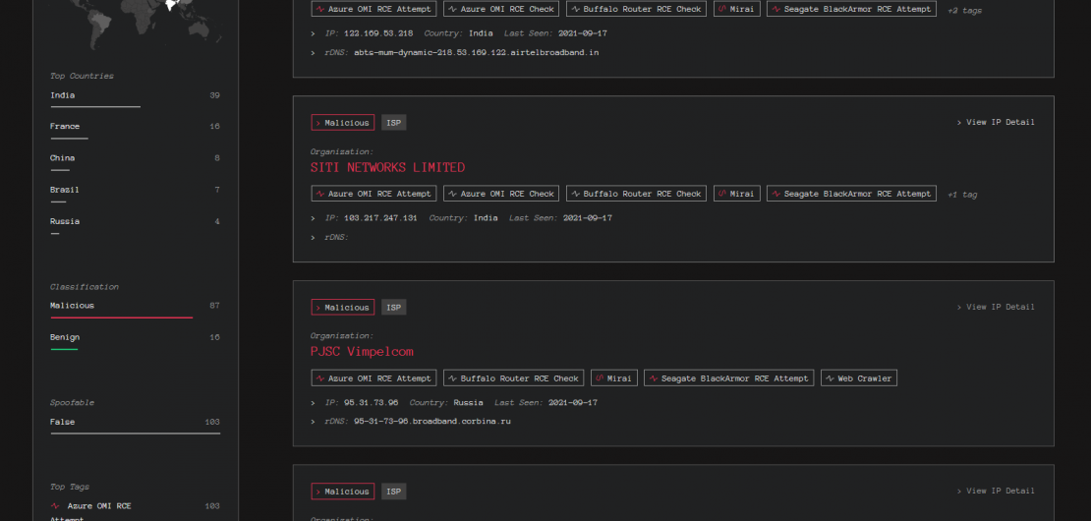Select Russia in Top Countries list
1091x521 pixels.
[65, 221]
